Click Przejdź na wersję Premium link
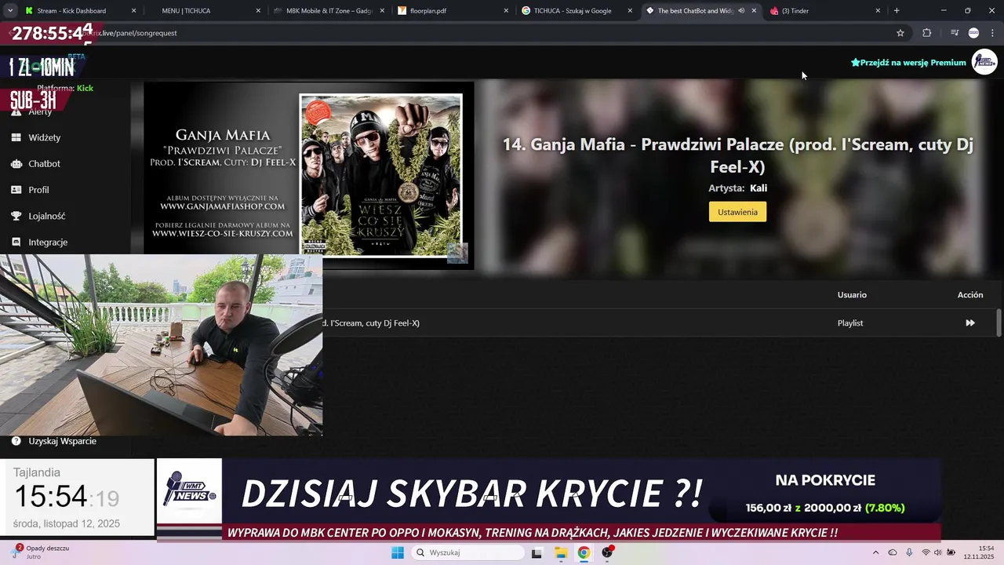This screenshot has width=1004, height=565. pos(908,63)
